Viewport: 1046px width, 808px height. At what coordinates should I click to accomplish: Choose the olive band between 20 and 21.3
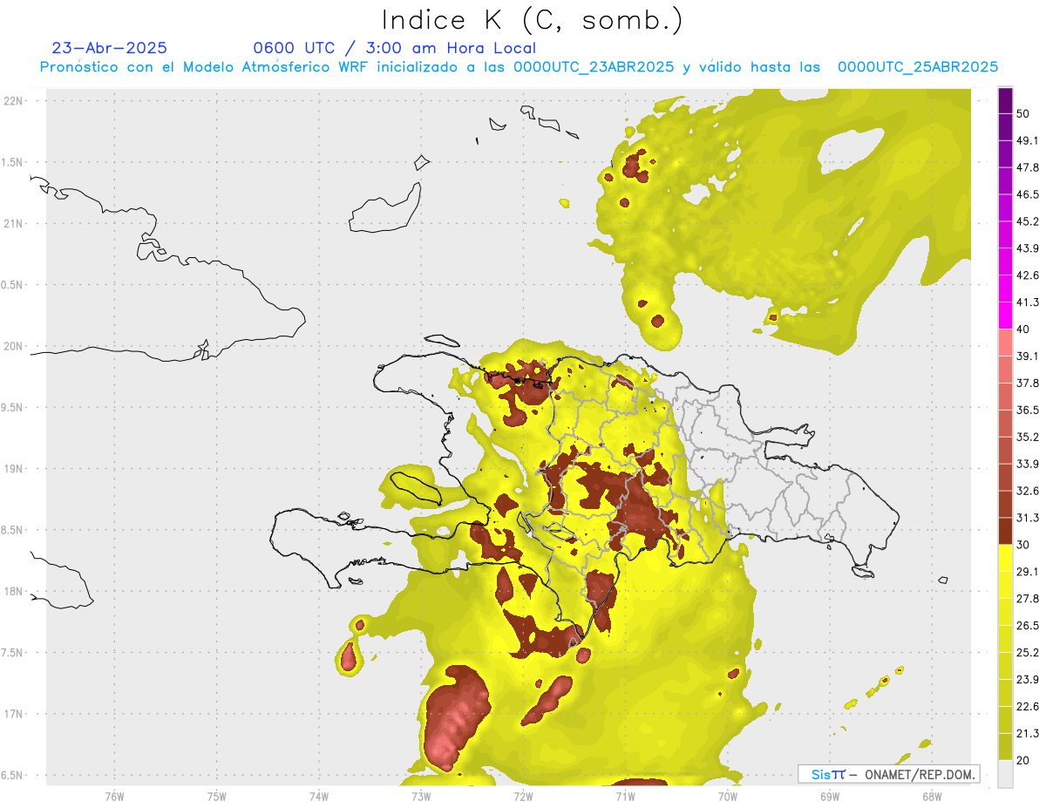coord(1006,746)
